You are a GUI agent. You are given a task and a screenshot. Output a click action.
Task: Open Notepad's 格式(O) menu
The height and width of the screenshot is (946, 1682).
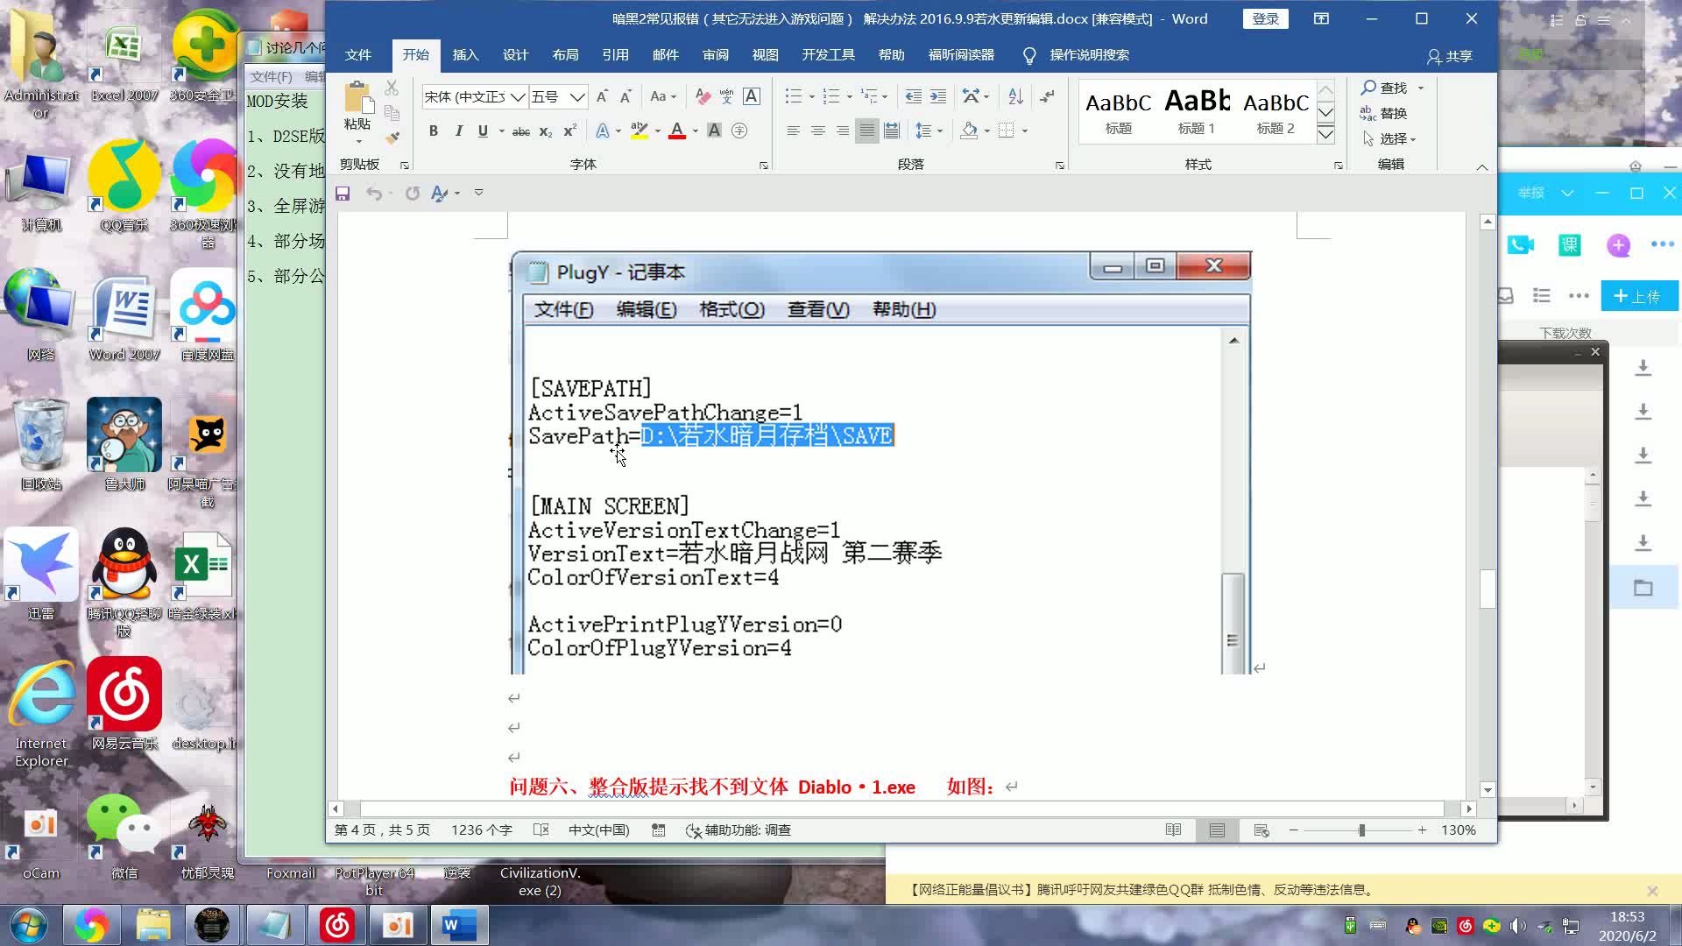[732, 309]
